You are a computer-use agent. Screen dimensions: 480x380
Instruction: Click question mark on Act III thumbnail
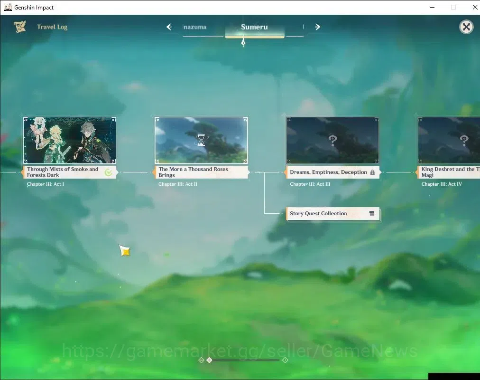(332, 140)
